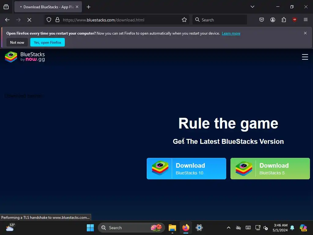313x235 pixels.
Task: Close the Download BlueStacks tab
Action: click(77, 7)
